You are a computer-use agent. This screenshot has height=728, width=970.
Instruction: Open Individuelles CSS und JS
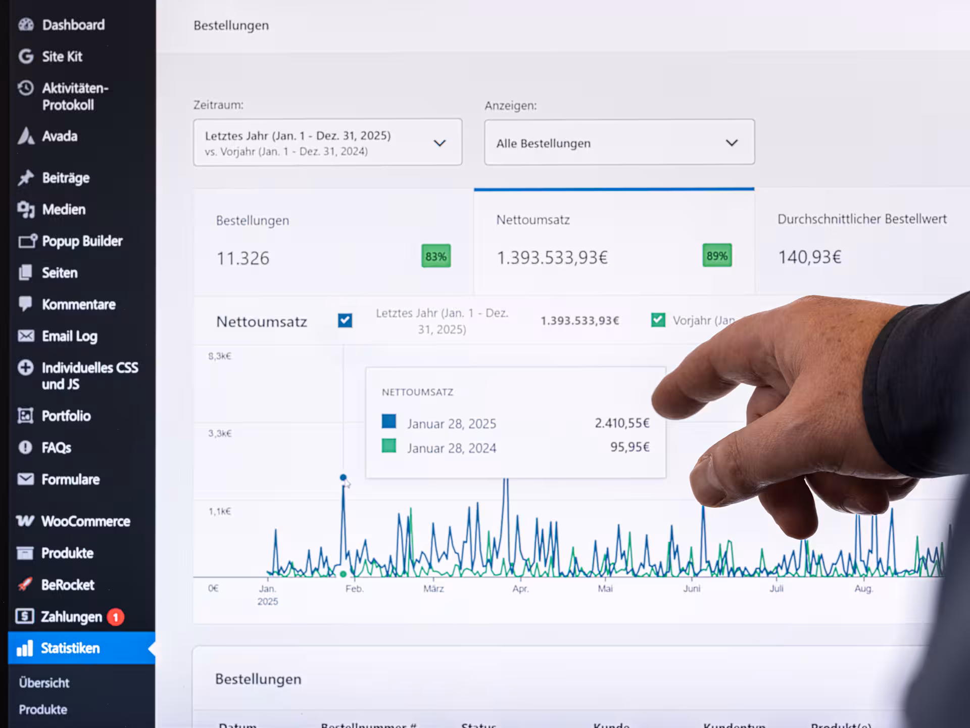click(x=25, y=368)
